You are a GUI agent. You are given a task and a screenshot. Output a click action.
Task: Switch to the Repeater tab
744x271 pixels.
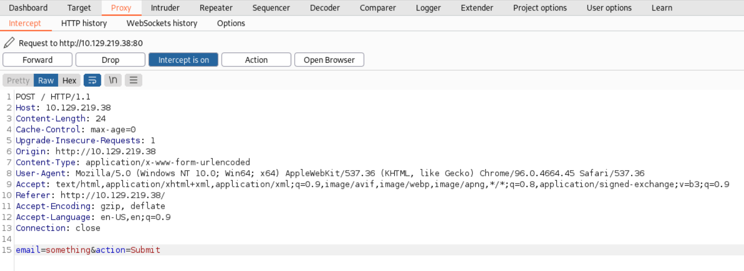[216, 8]
